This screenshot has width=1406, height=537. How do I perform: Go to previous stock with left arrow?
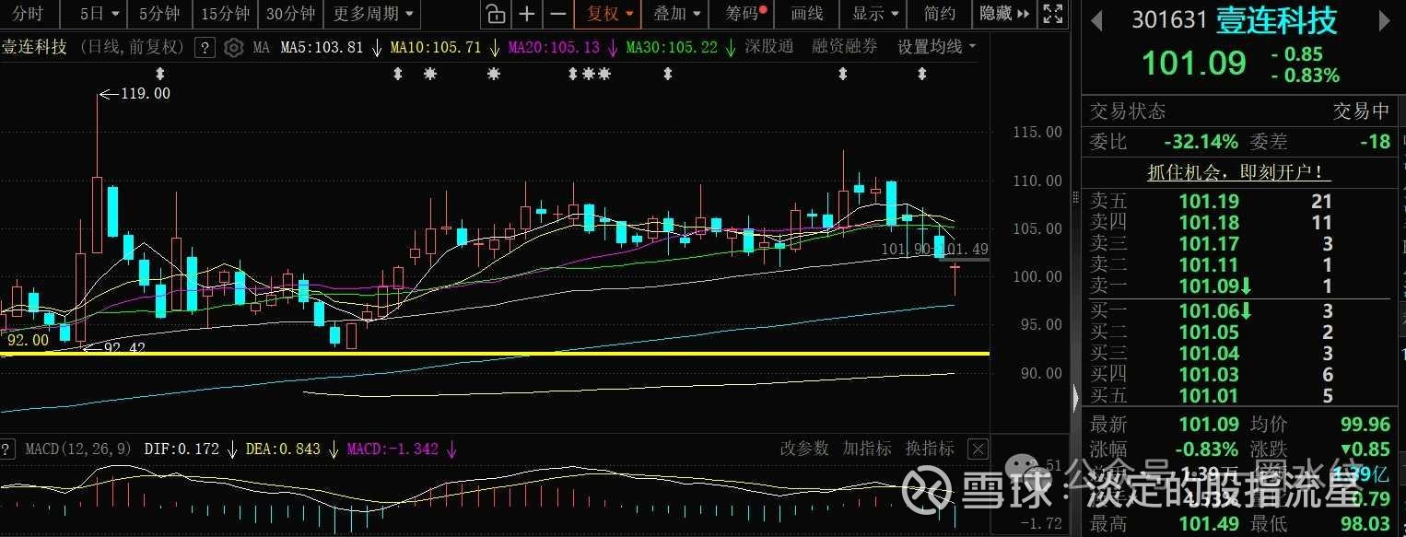(x=1096, y=21)
